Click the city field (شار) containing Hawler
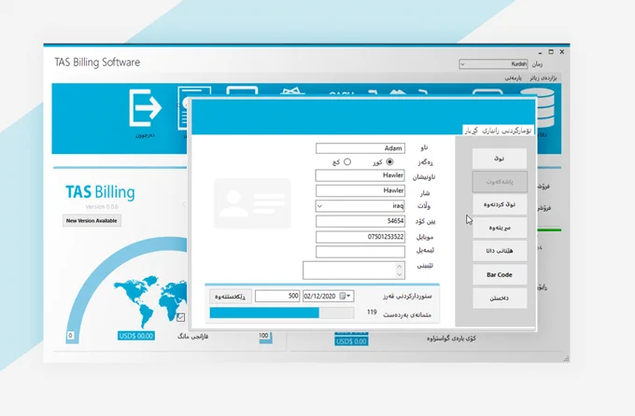Screen dimensions: 635x416 coord(360,190)
